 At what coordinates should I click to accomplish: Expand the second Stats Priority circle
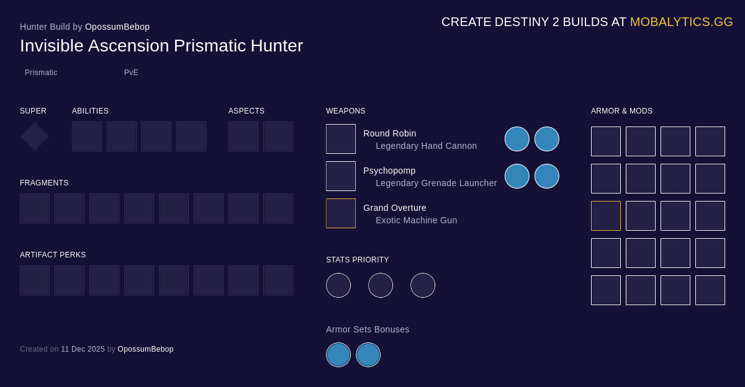click(381, 285)
